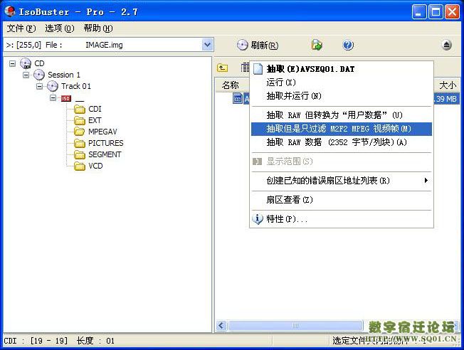The width and height of the screenshot is (464, 350).
Task: Choose 创建已知的错误扇区地址列表(R) submenu
Action: tap(342, 181)
